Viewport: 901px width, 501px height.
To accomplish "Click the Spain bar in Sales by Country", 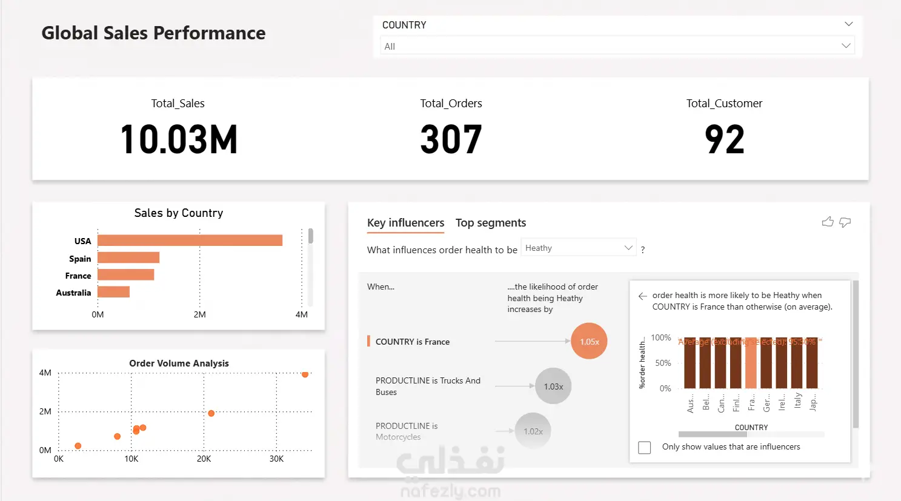I will pyautogui.click(x=128, y=257).
